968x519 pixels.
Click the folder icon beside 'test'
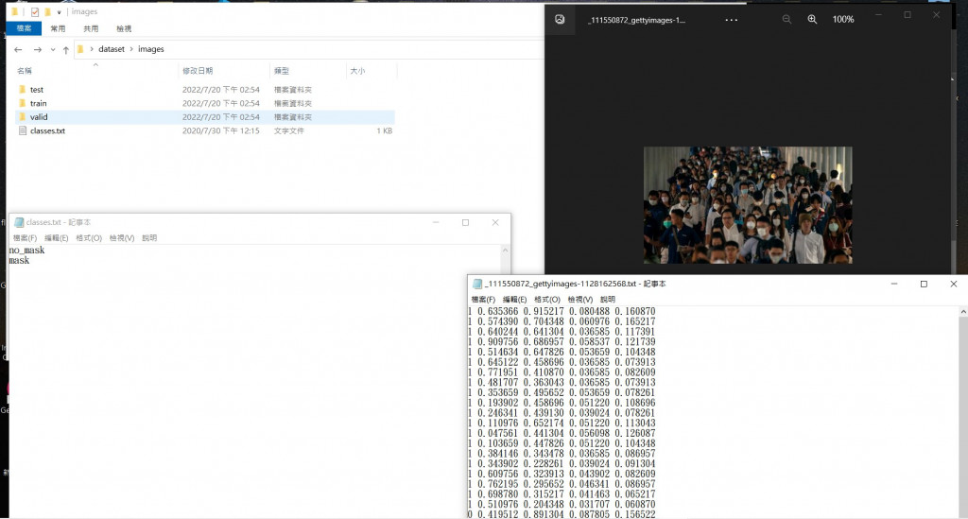[23, 90]
